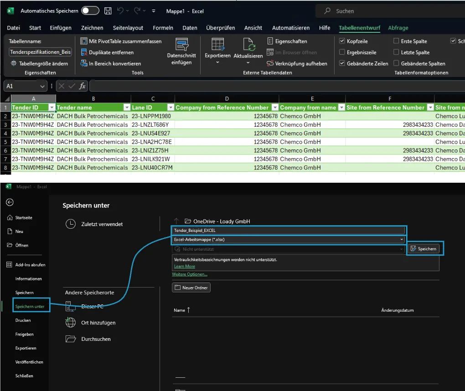Screen dimensions: 465x391
Task: Open the Daten ribbon tab
Action: point(190,28)
